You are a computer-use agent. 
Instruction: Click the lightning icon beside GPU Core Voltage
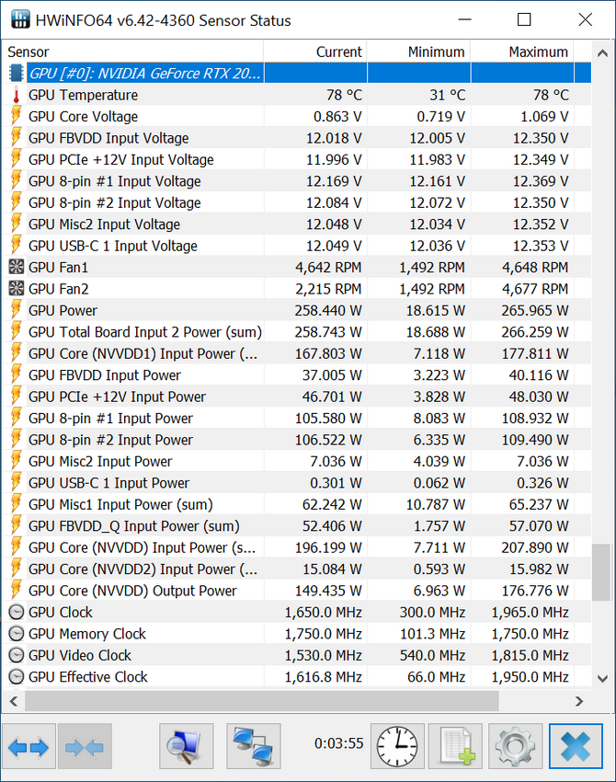tap(17, 116)
